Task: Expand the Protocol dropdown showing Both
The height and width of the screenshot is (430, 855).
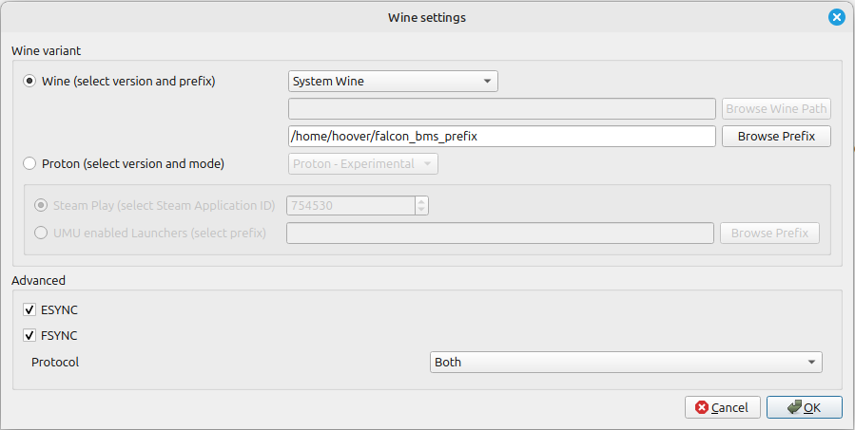Action: 625,362
